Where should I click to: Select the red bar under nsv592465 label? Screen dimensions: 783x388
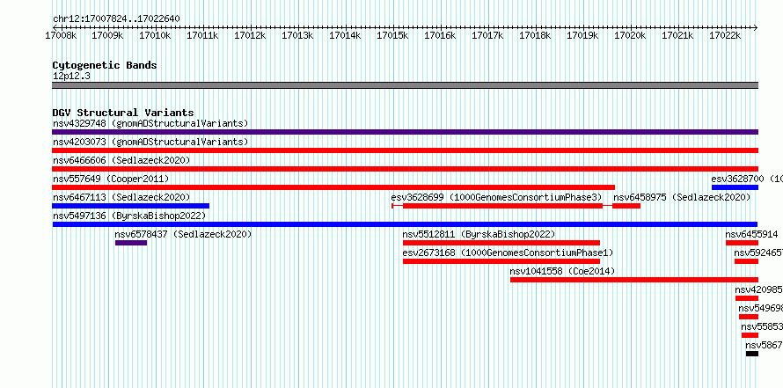(747, 261)
